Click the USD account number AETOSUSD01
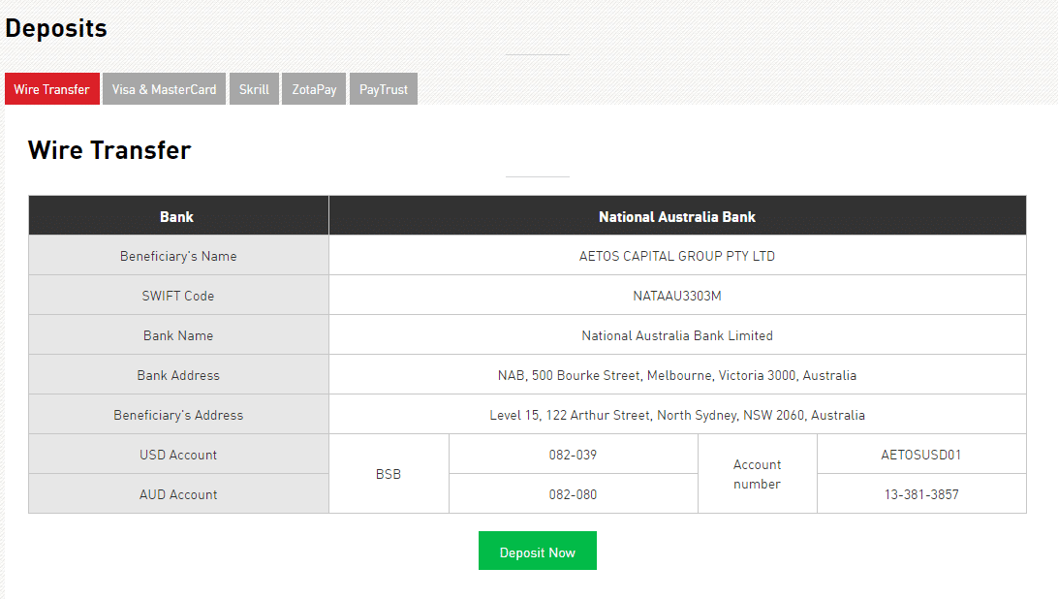The width and height of the screenshot is (1058, 599). pyautogui.click(x=920, y=455)
